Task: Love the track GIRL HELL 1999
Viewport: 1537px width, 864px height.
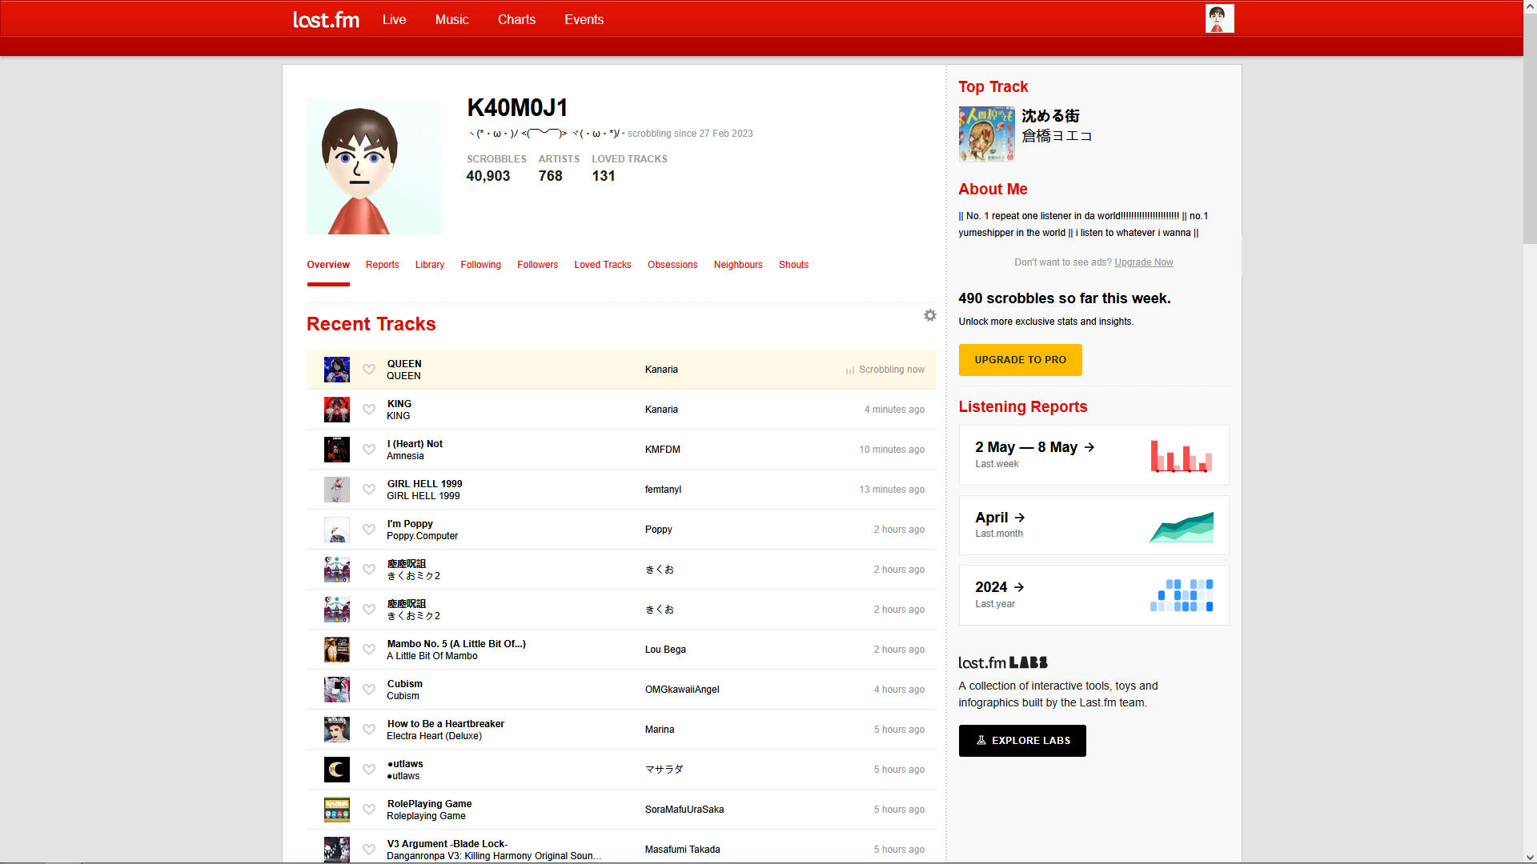Action: click(369, 490)
